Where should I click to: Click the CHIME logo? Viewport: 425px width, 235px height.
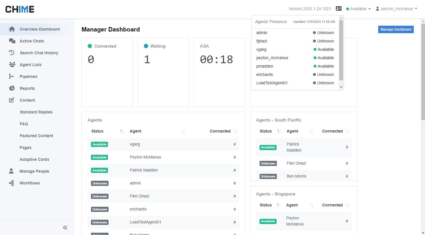click(20, 9)
